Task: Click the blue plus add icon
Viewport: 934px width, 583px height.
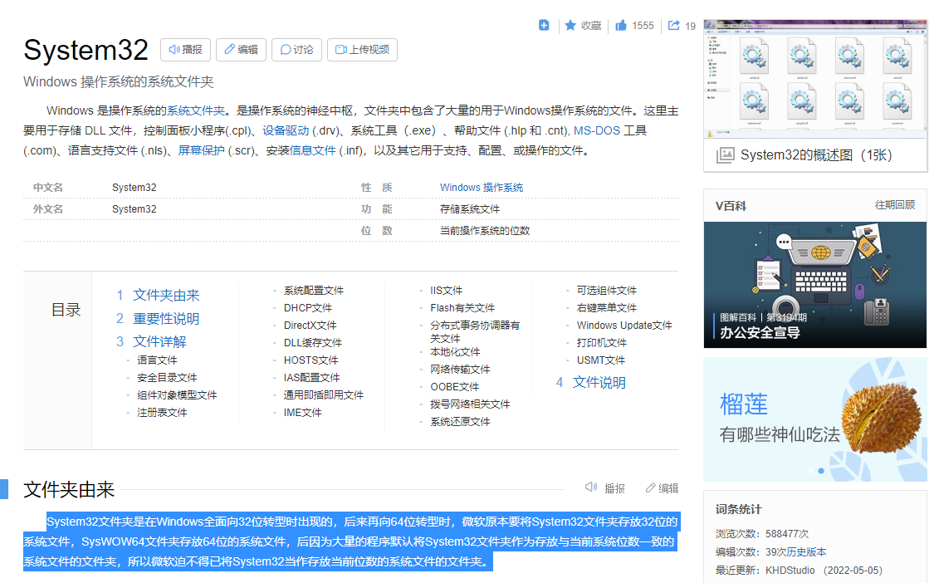Action: pos(543,25)
